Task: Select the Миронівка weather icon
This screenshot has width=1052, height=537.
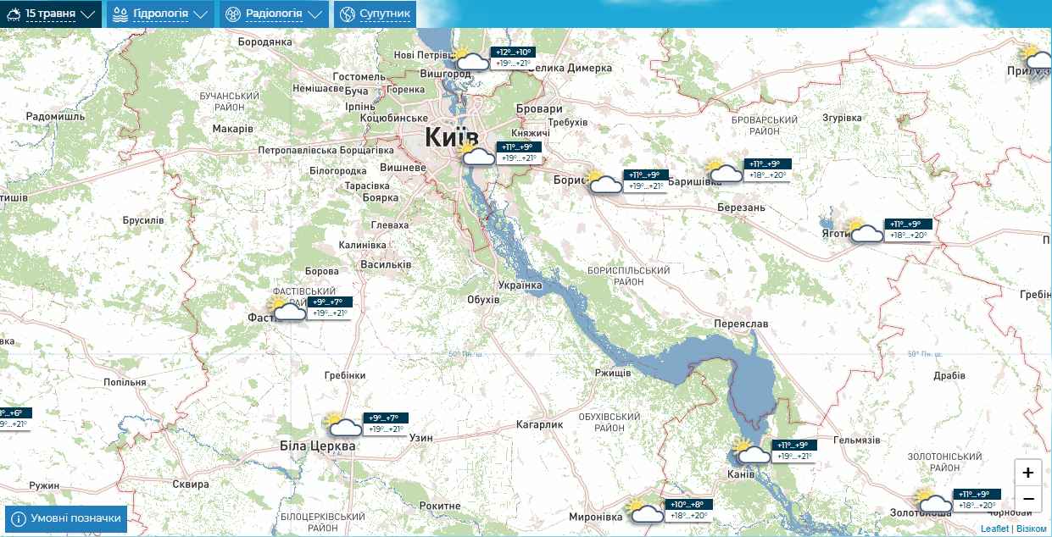Action: pyautogui.click(x=645, y=510)
